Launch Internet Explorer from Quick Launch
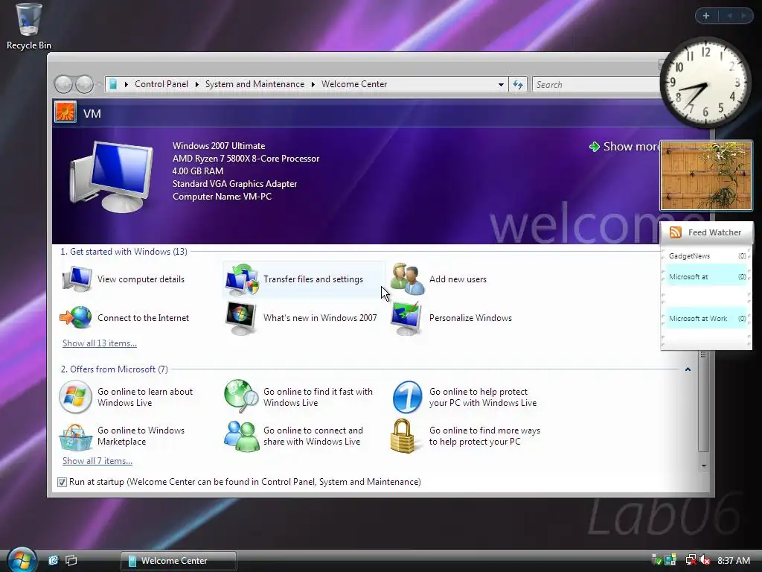 [53, 560]
